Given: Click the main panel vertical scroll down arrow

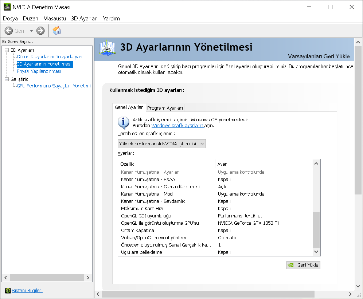Looking at the screenshot, I should [358, 287].
